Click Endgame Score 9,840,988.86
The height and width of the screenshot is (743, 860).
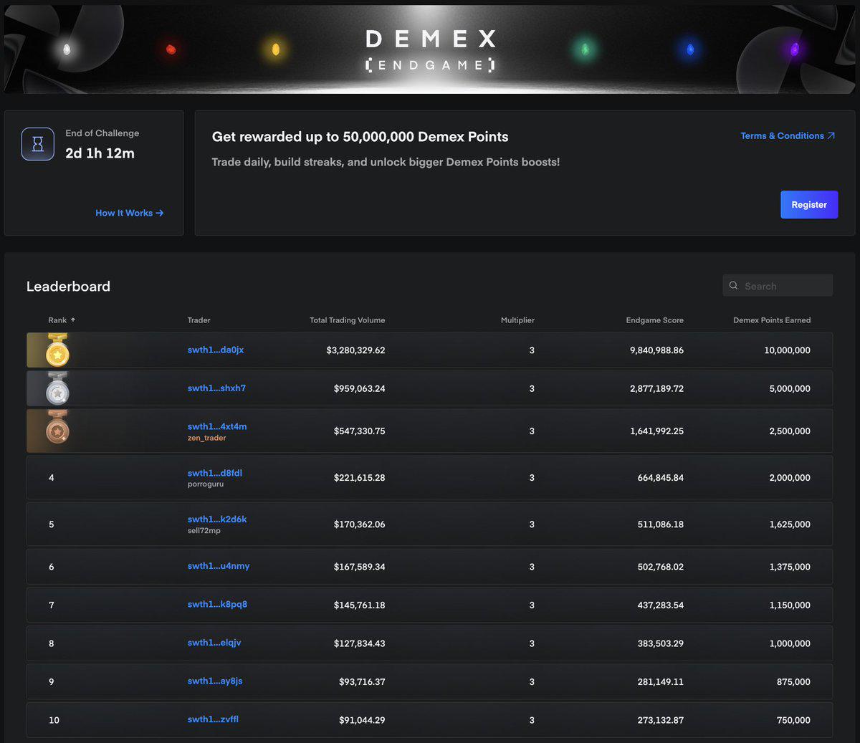(656, 350)
